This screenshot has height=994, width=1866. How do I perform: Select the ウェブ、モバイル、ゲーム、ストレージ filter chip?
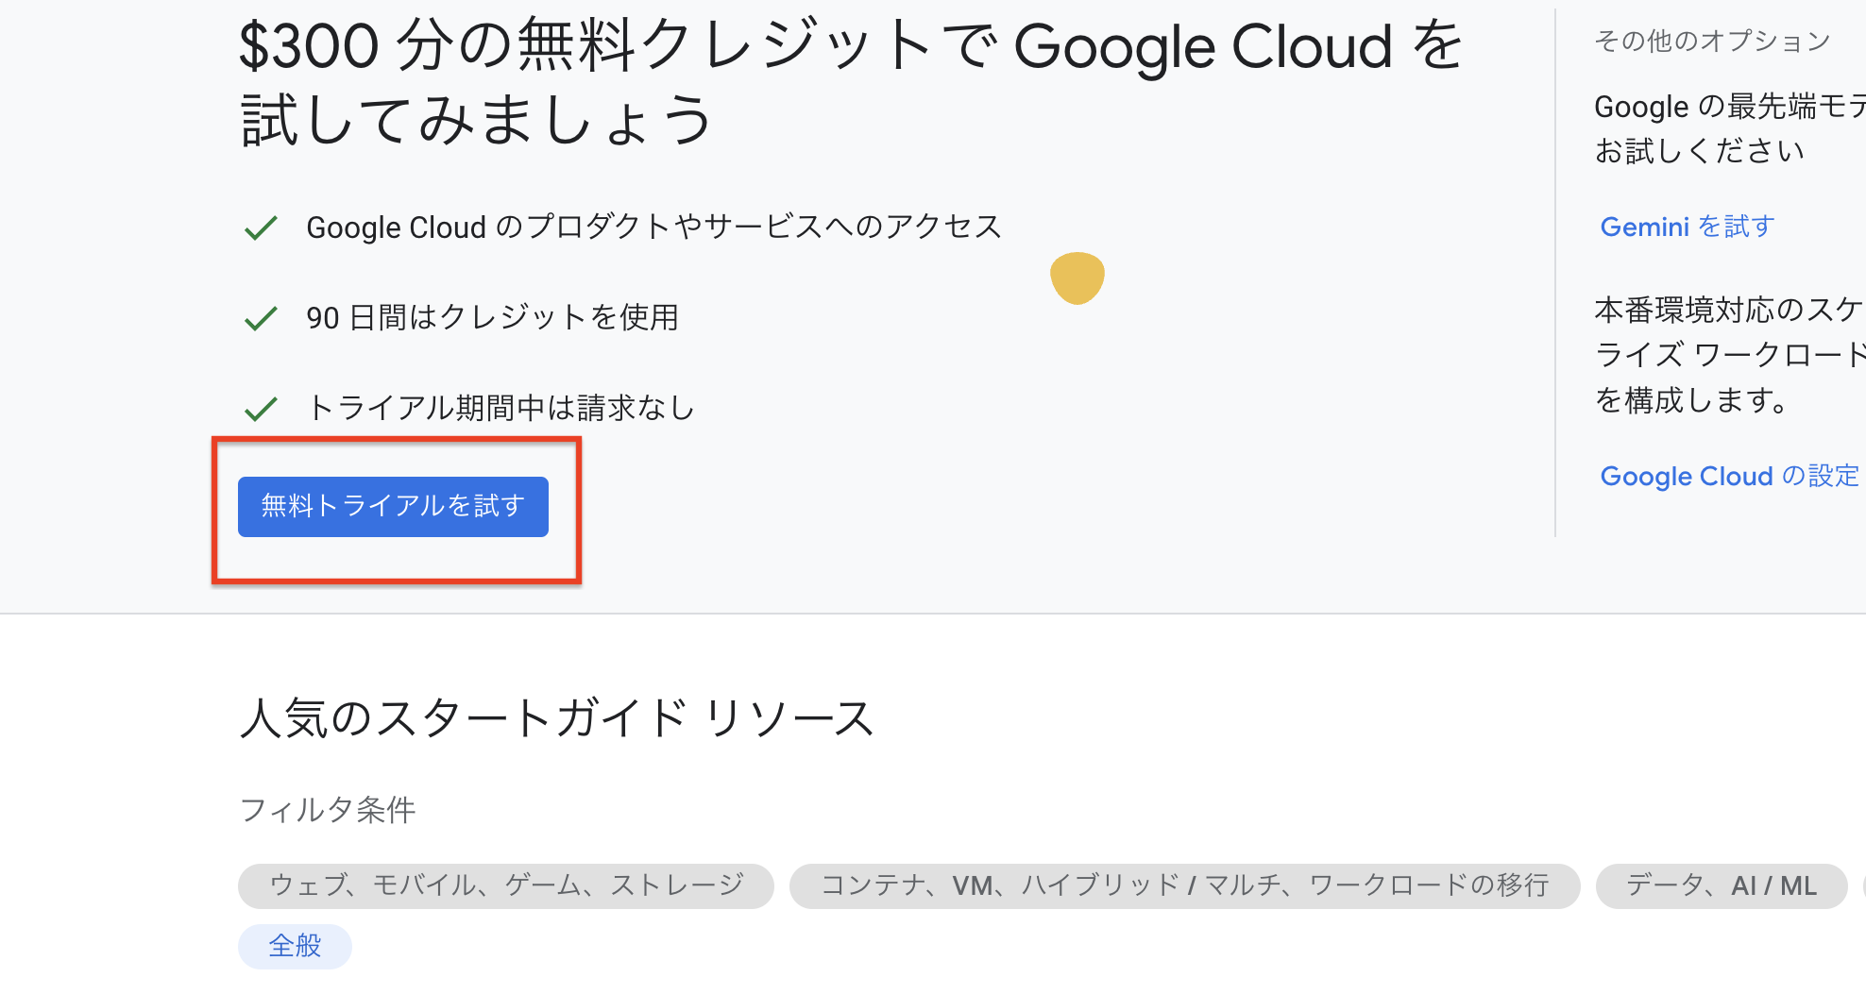coord(505,885)
